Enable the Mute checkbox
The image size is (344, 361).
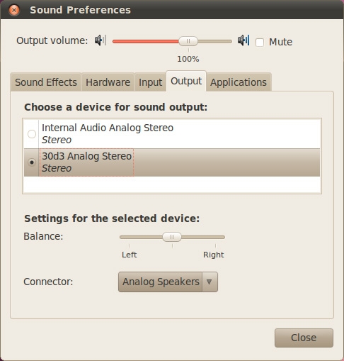pyautogui.click(x=260, y=43)
